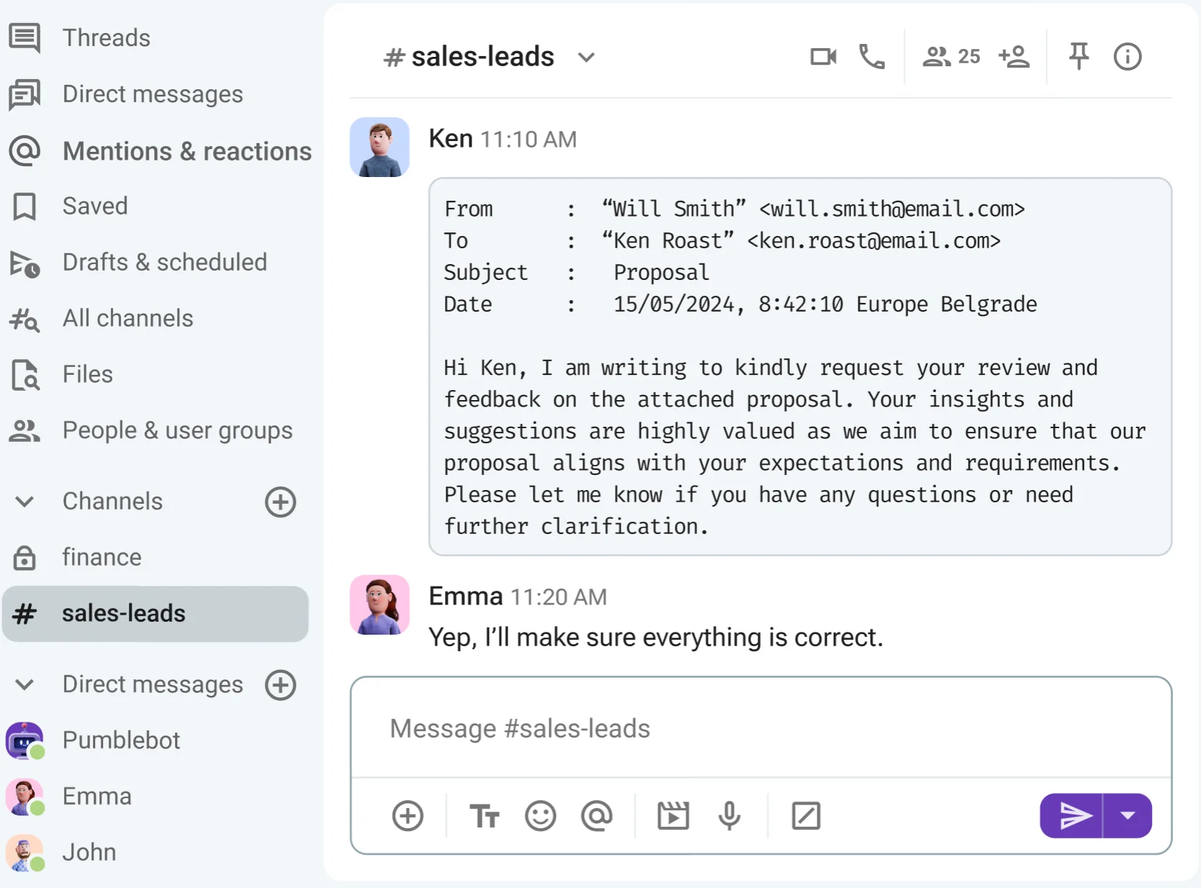Insert a mention with @ icon

click(596, 816)
